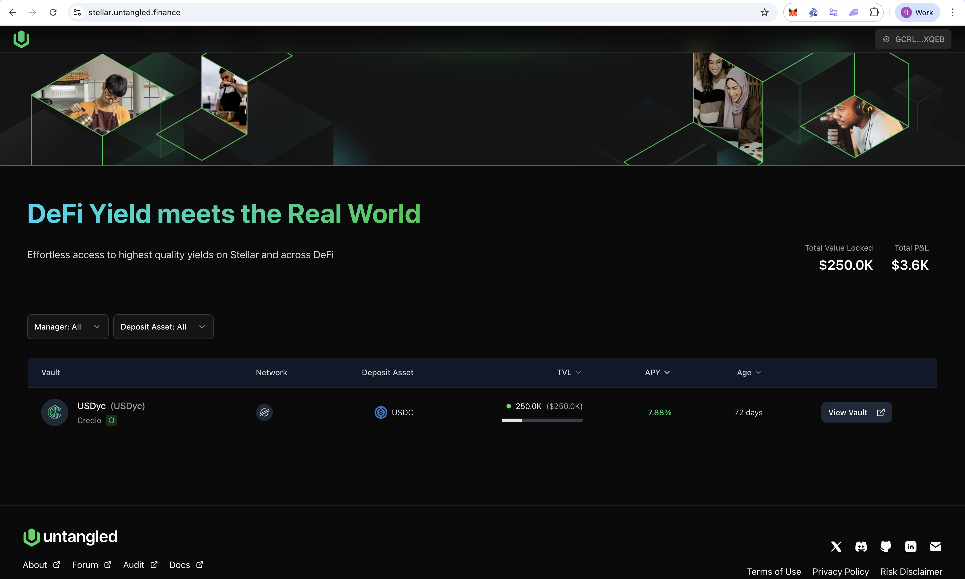Open the Forum footer link

[92, 565]
